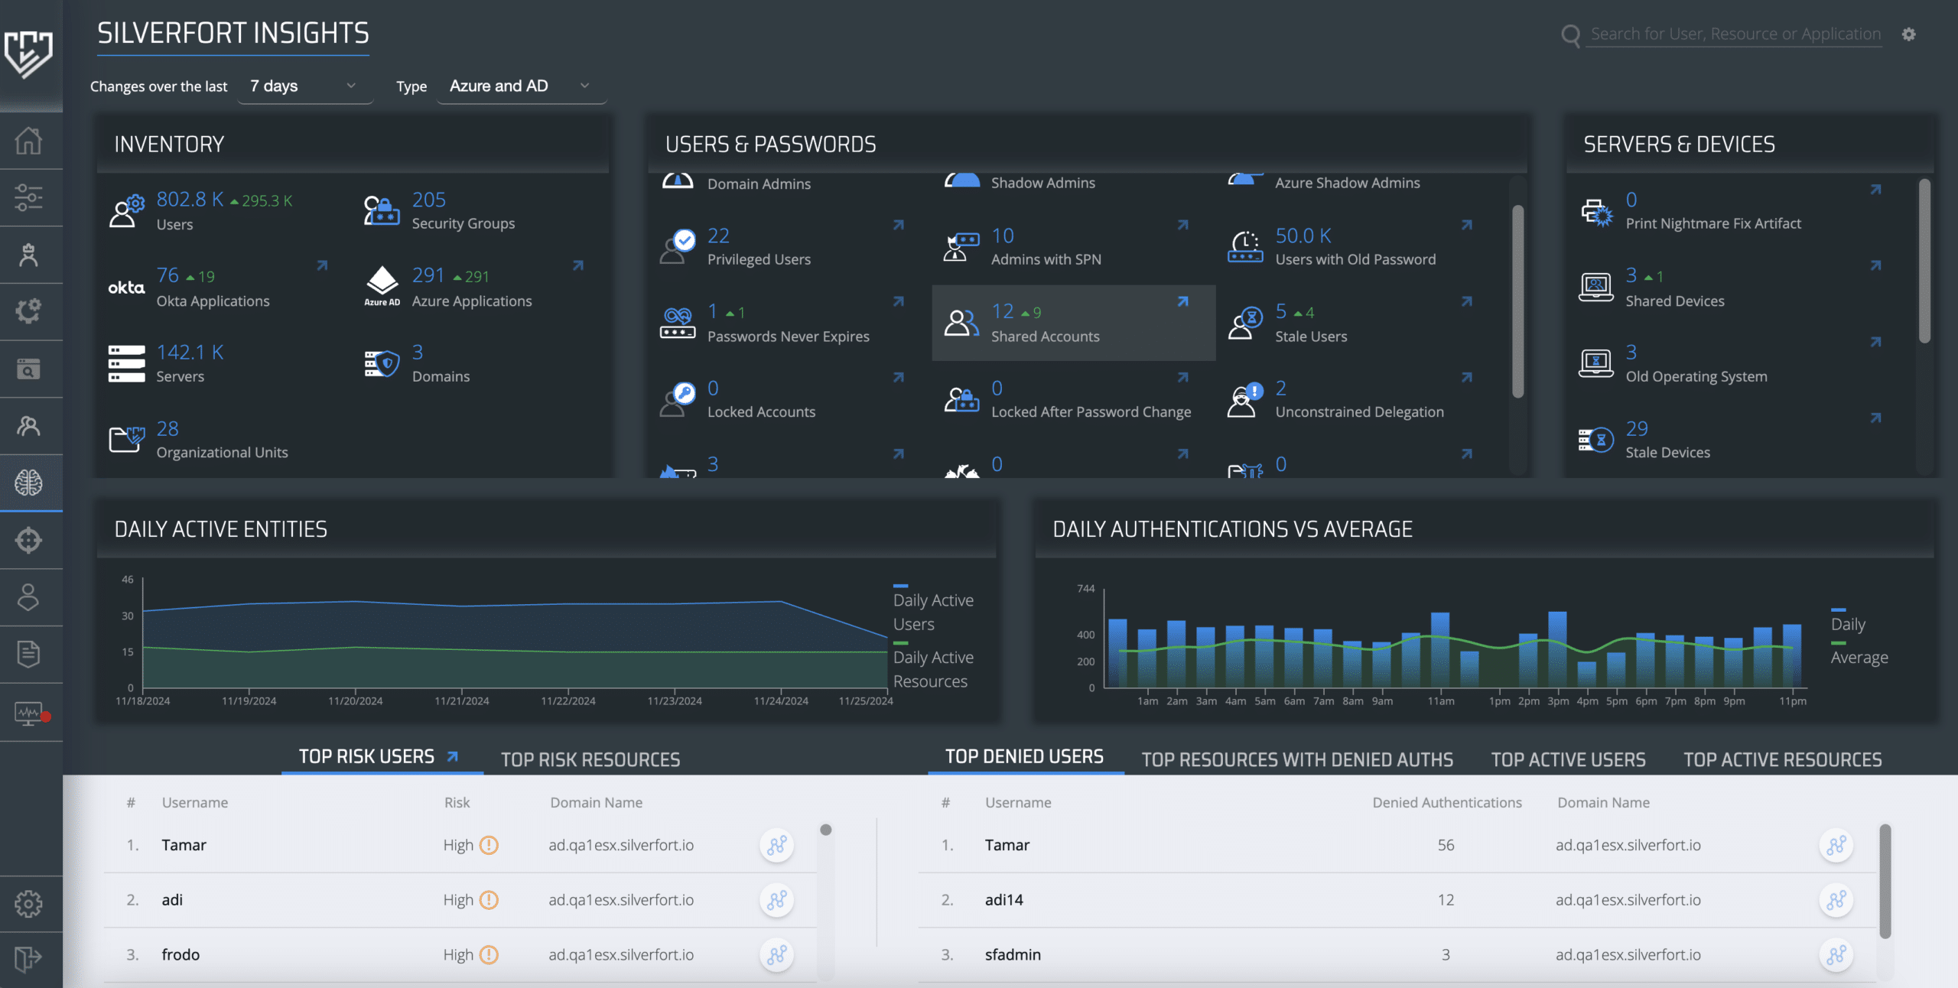Open the crosshair target icon in sidebar

[28, 540]
